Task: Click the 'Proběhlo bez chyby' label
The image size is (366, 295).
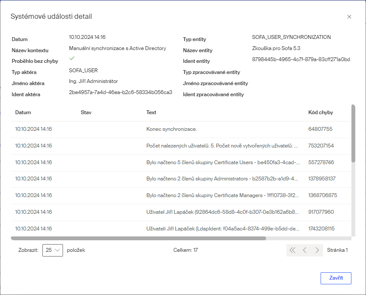Action: 35,61
